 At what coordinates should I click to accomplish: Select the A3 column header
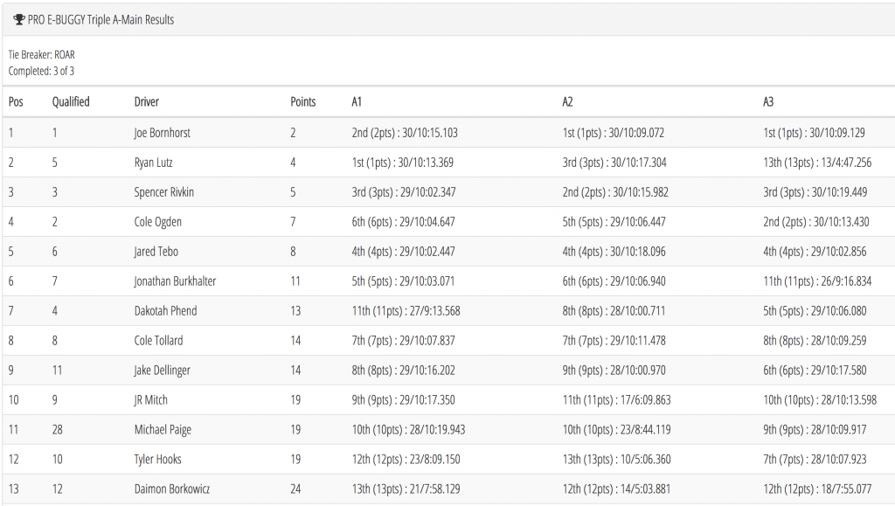[x=768, y=101]
